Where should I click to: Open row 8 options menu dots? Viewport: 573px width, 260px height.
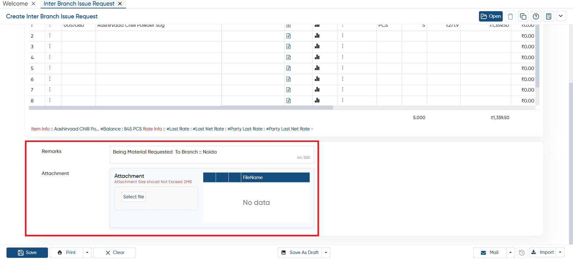point(50,100)
